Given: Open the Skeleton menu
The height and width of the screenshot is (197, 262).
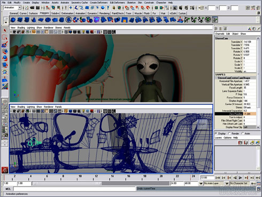Looking at the screenshot, I should [132, 3].
